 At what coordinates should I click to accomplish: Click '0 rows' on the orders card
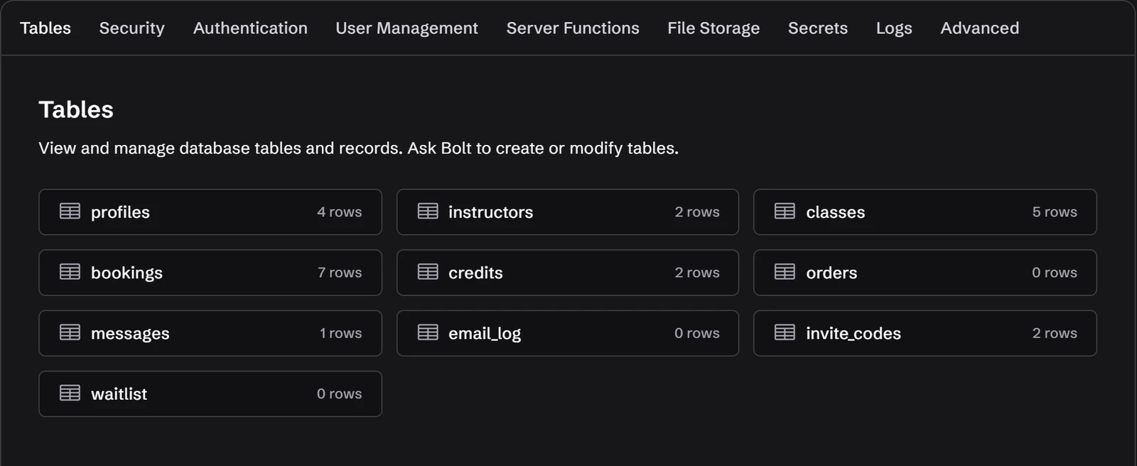(x=1055, y=272)
